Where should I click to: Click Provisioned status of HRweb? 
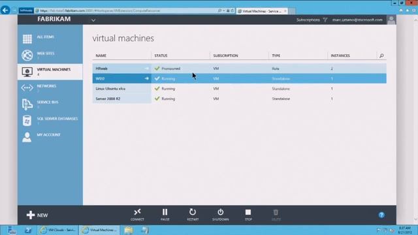pyautogui.click(x=170, y=69)
